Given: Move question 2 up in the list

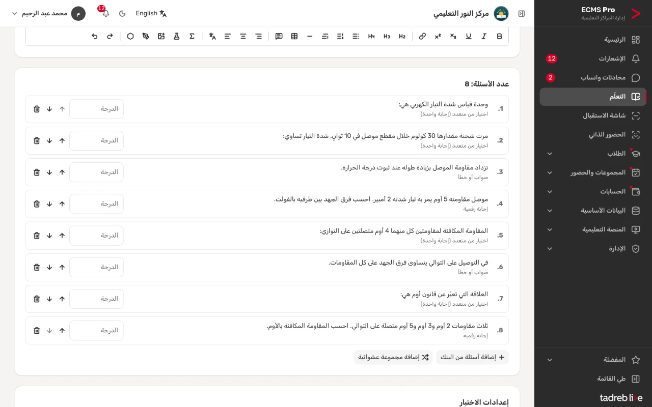Looking at the screenshot, I should click(62, 140).
